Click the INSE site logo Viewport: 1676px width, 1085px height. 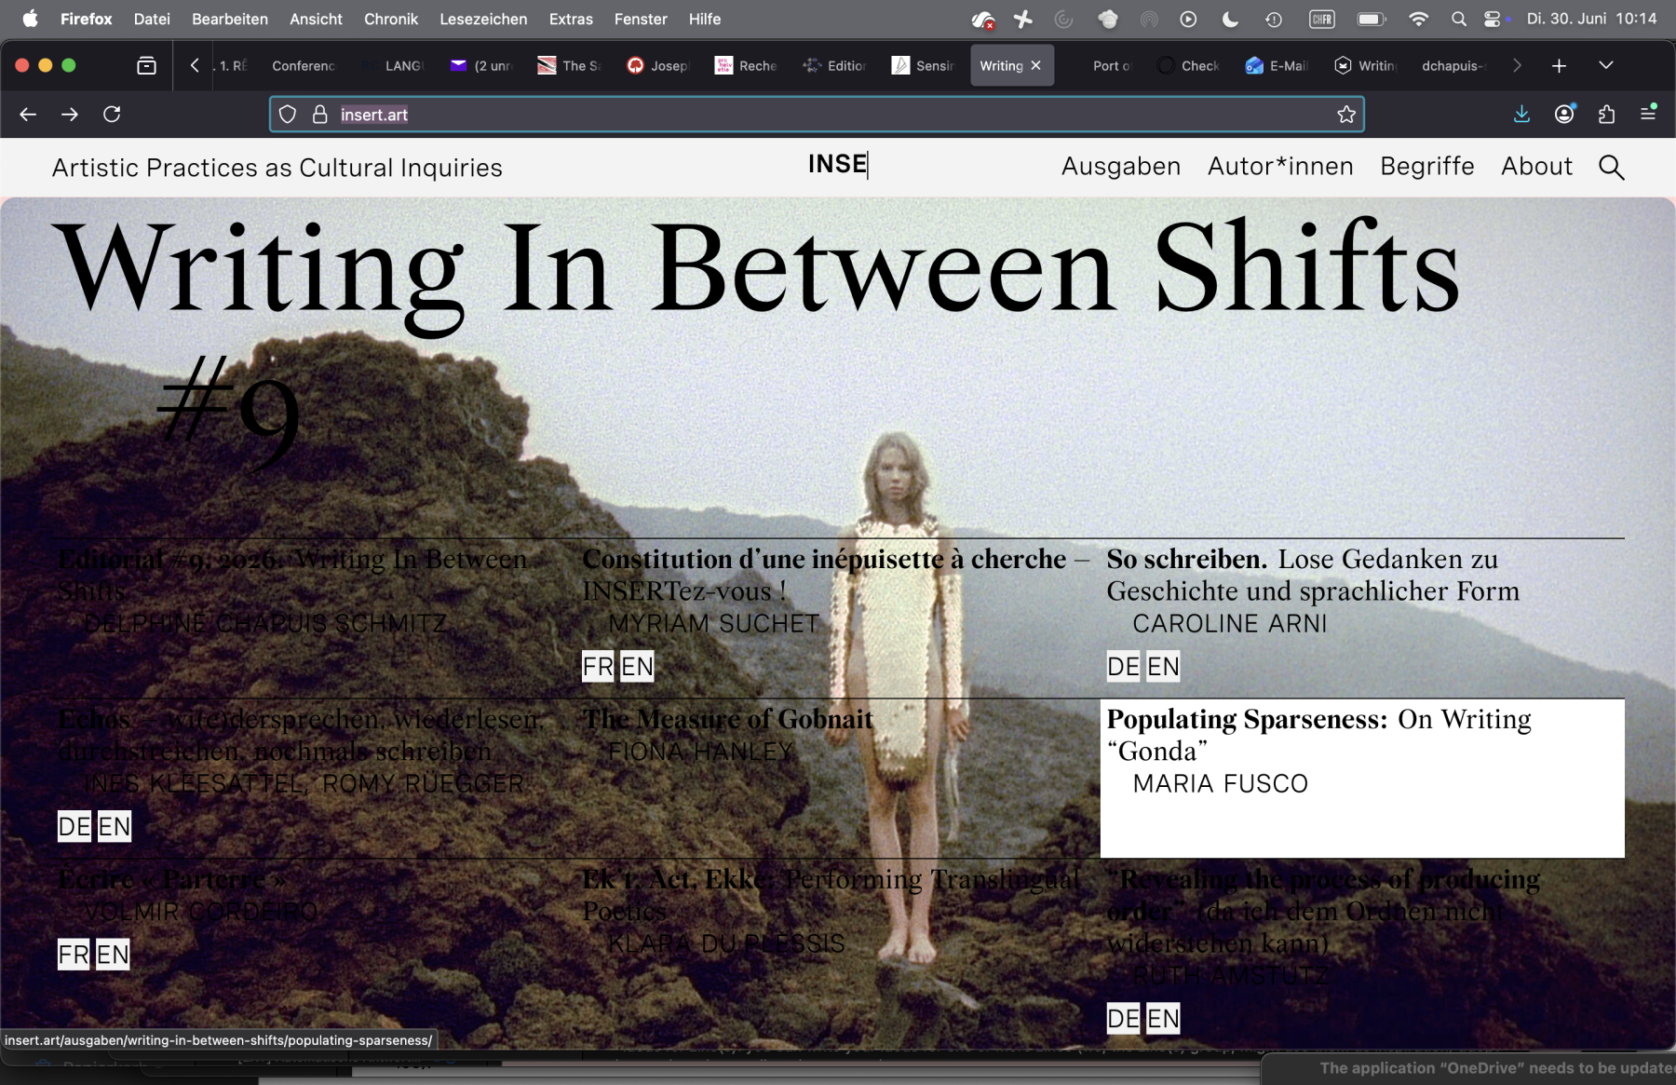(x=838, y=165)
